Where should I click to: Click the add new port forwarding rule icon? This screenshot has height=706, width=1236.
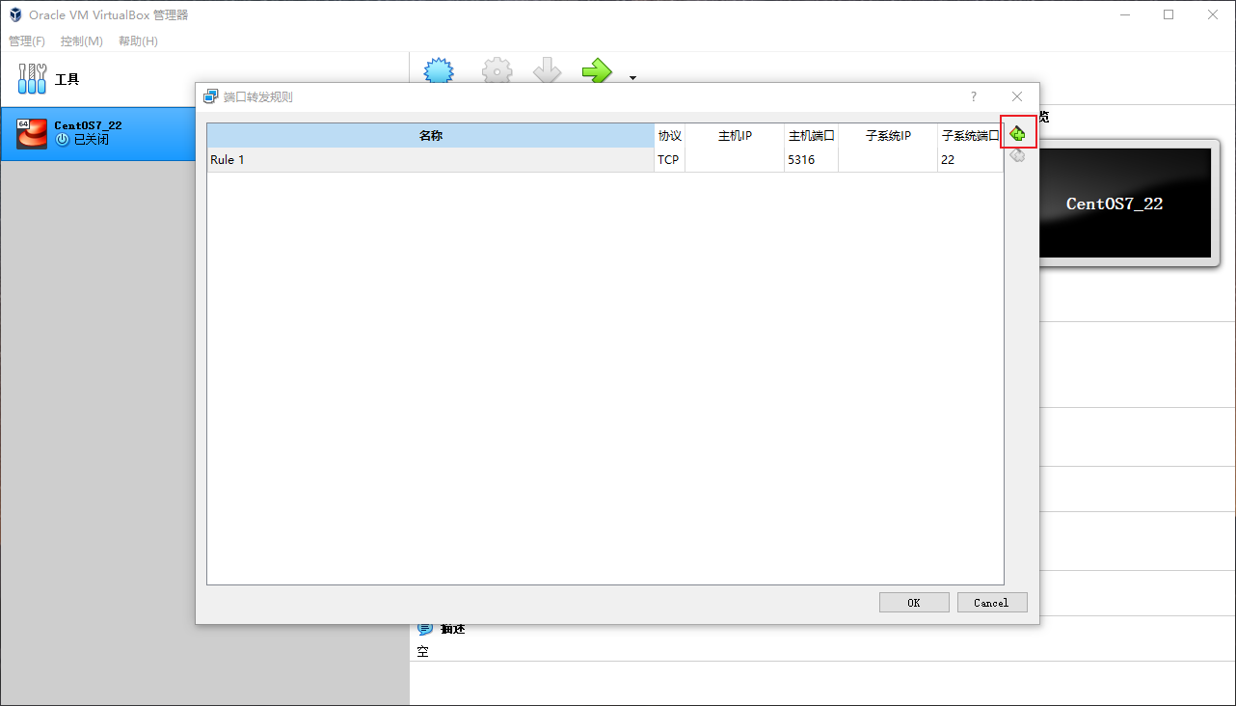coord(1017,133)
